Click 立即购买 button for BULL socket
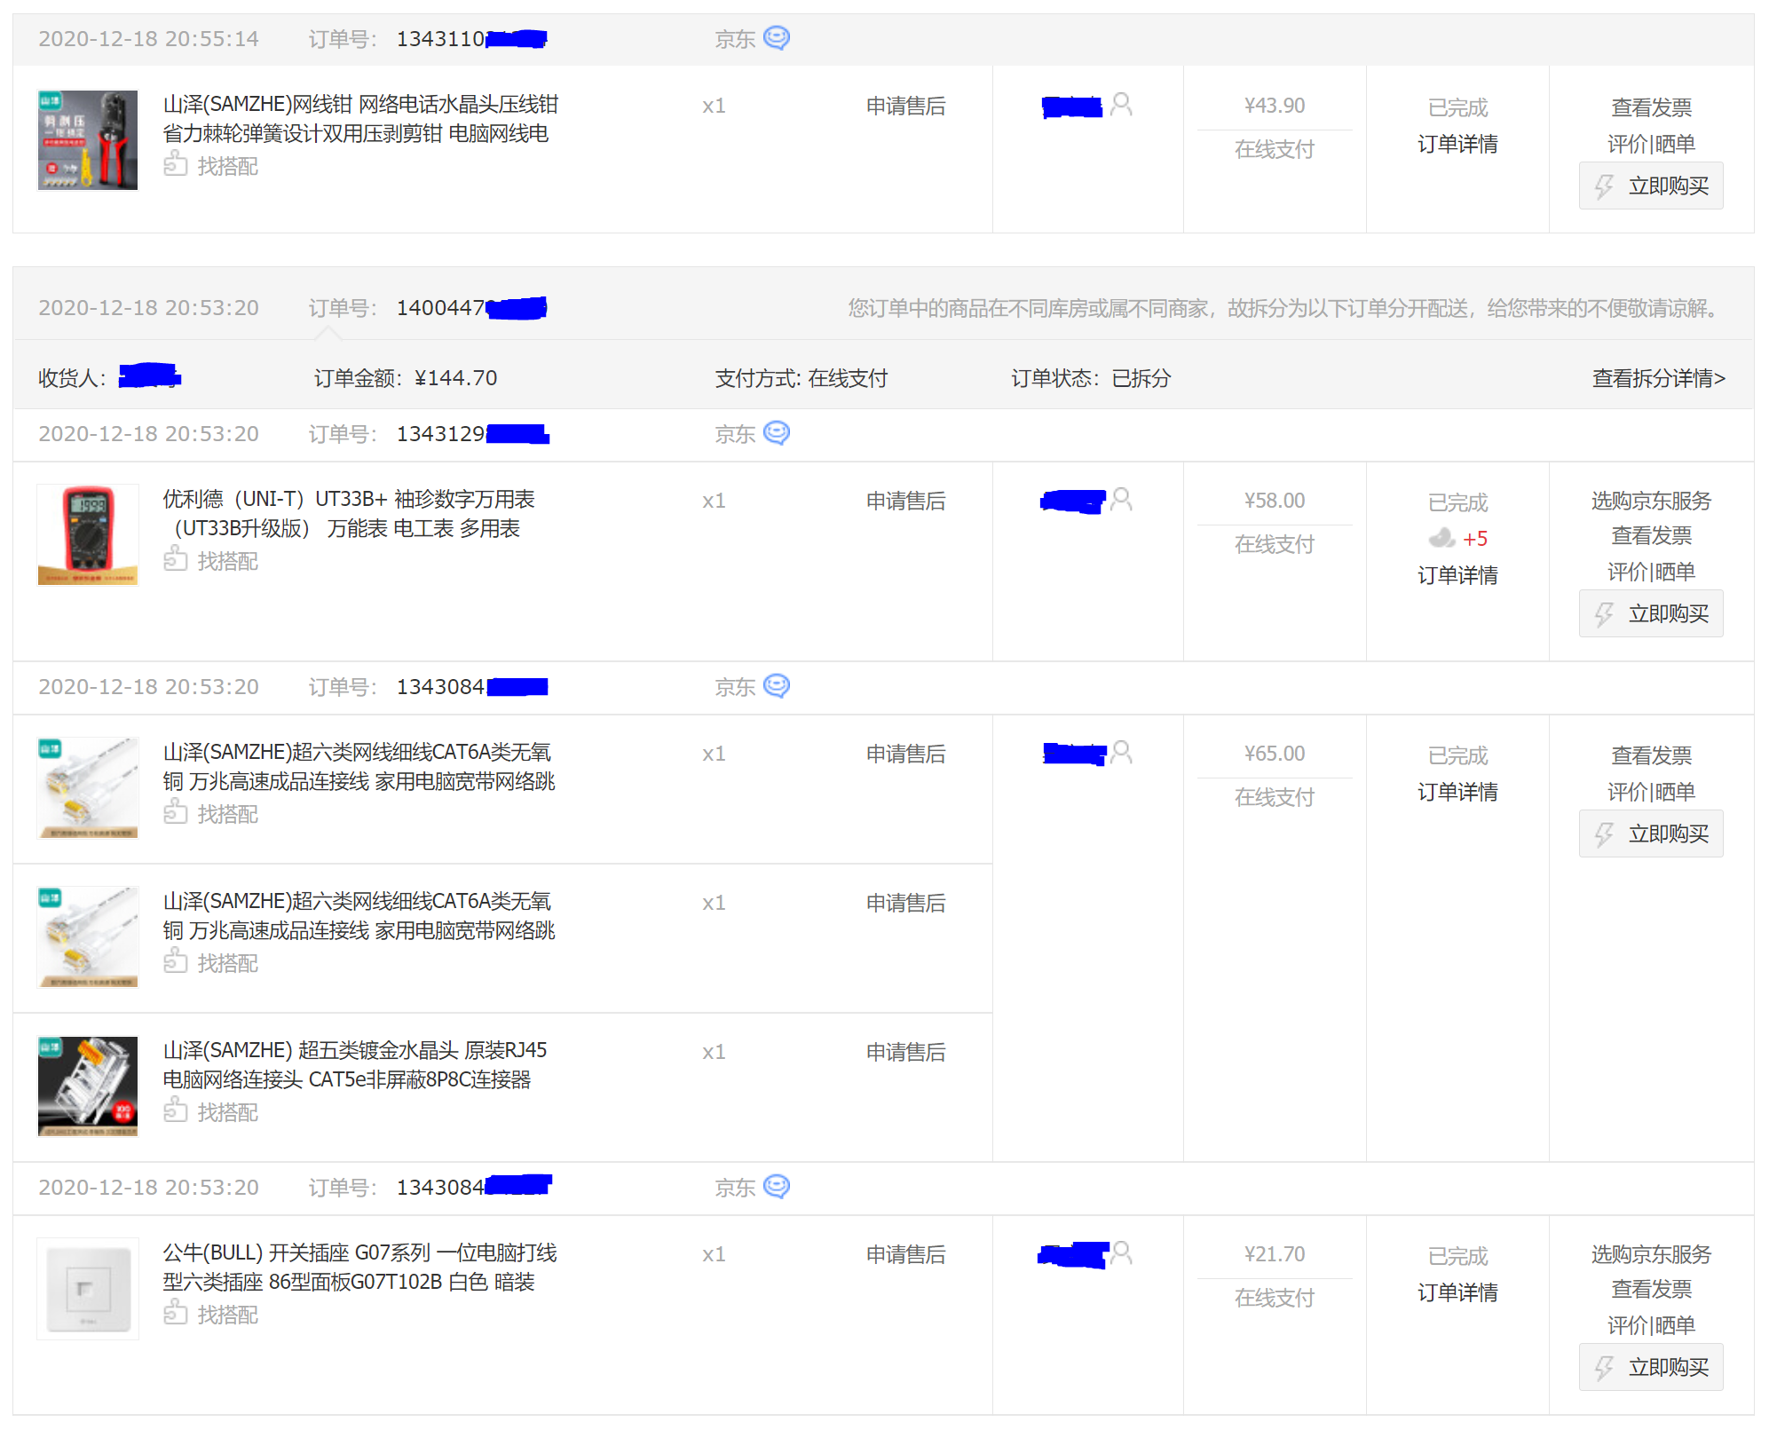This screenshot has height=1430, width=1769. 1650,1367
